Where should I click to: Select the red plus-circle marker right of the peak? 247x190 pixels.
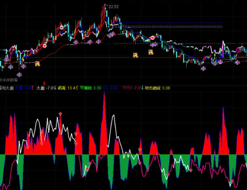pos(153,38)
